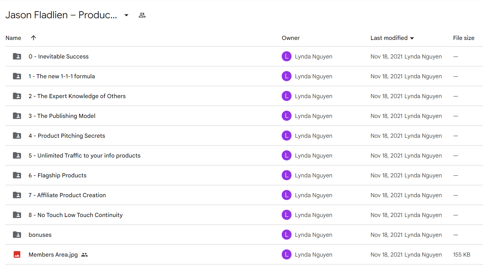Click shared icon next to Members Area.jpg

(x=84, y=255)
